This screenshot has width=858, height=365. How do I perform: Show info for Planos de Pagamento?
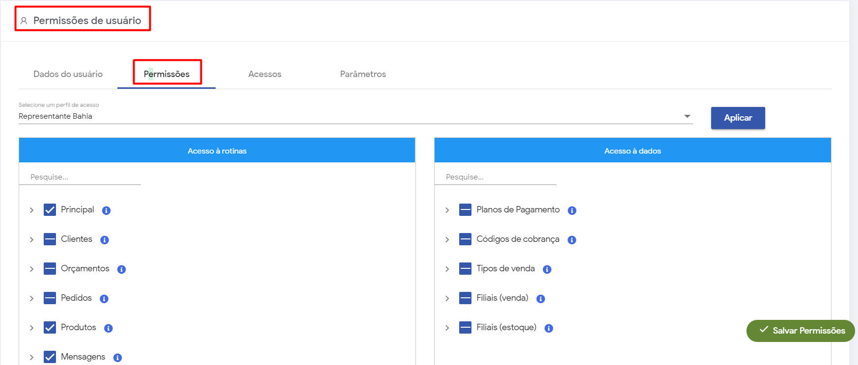572,210
